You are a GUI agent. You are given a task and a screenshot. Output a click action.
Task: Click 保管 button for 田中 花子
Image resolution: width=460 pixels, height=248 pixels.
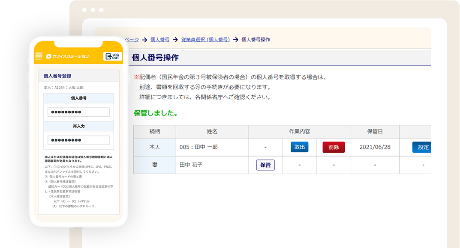[265, 165]
